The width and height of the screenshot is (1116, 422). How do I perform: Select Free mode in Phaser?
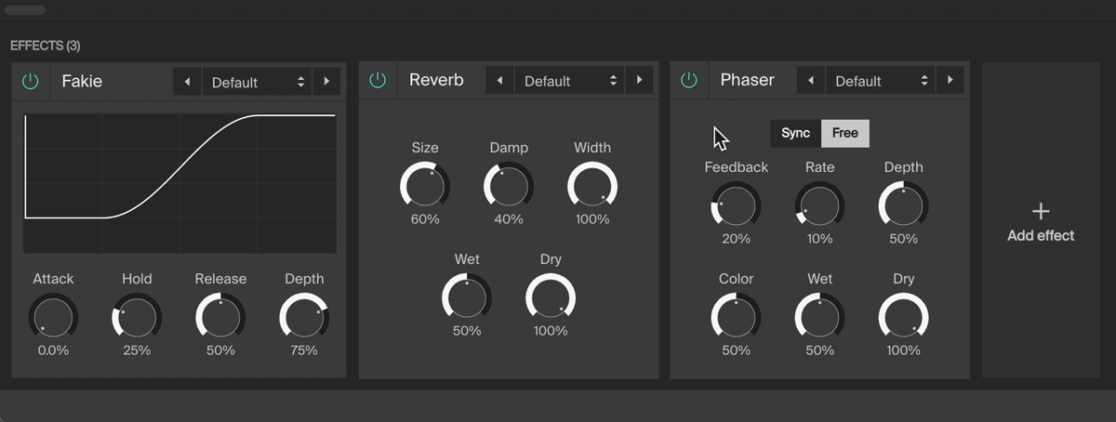point(845,133)
